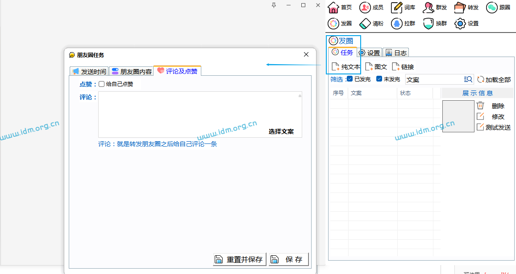516x274 pixels.
Task: Click the 修改 edit icon
Action: (480, 116)
